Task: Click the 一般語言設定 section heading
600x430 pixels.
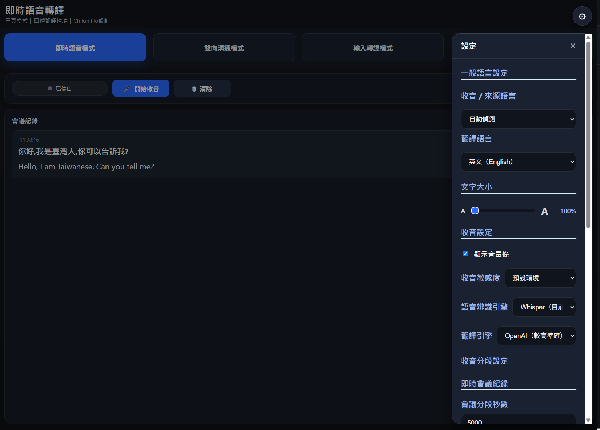Action: [484, 73]
